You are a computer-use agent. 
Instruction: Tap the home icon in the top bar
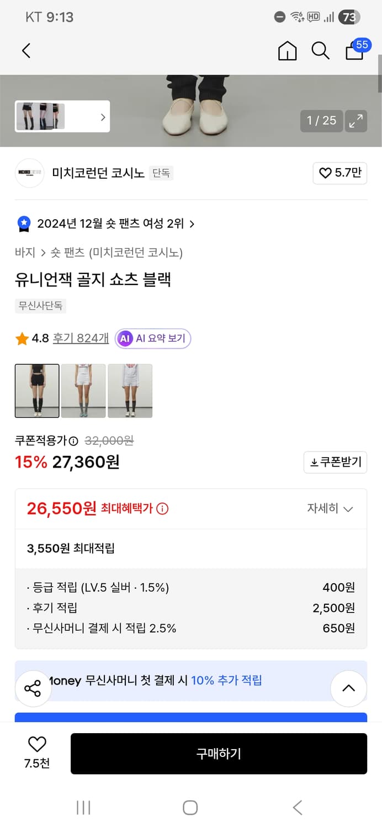(287, 50)
